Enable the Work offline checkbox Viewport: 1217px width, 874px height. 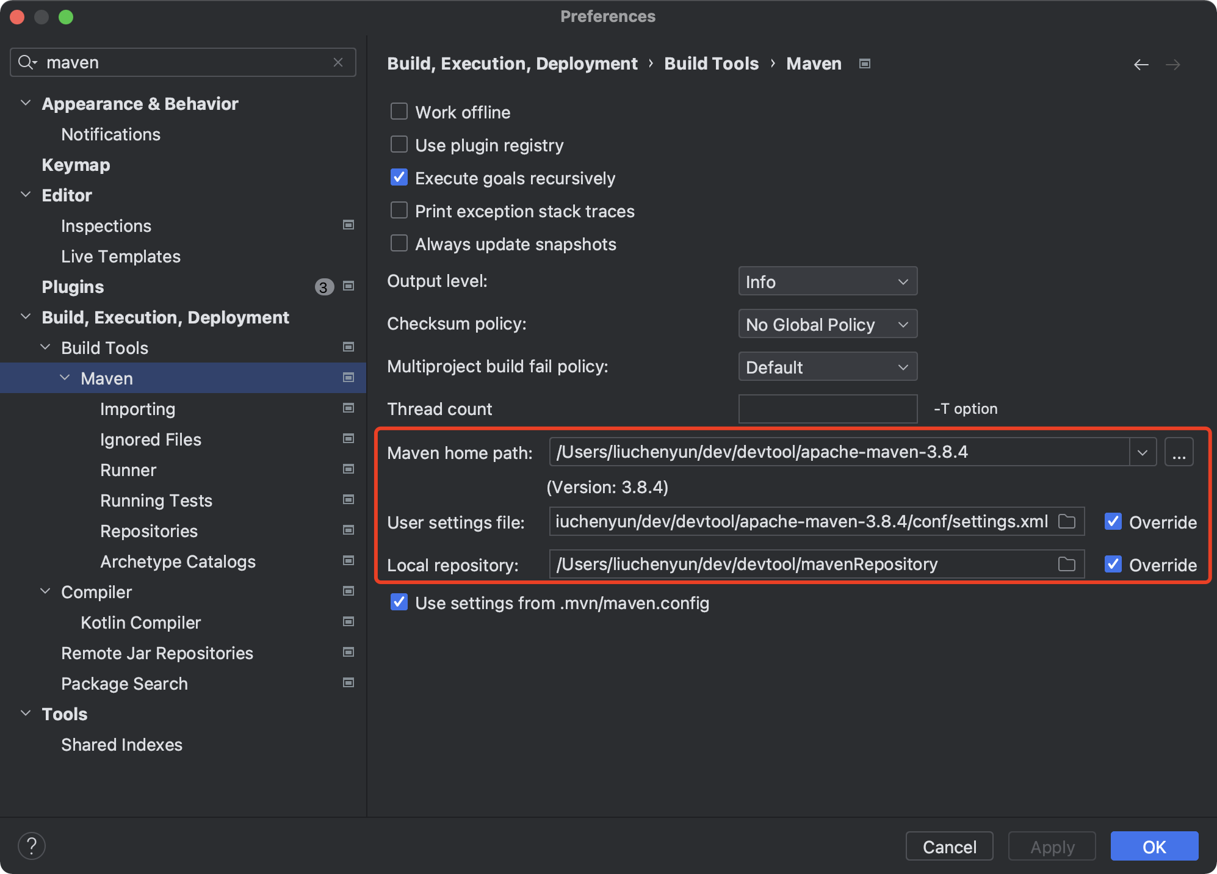(399, 112)
